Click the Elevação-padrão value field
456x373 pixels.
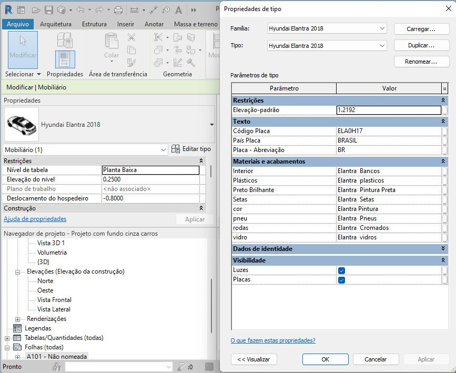click(x=389, y=110)
